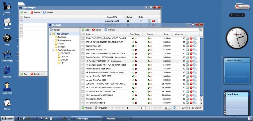Tick the checkbox for Apple iPhone 3G
This screenshot has height=121, width=253.
click(83, 46)
